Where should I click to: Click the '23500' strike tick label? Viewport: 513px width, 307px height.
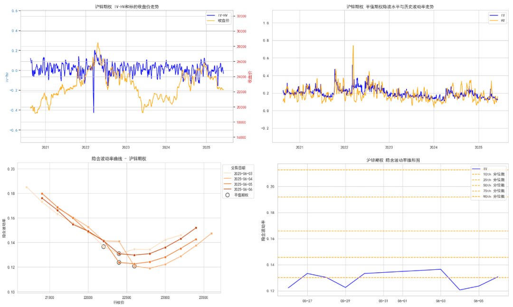click(203, 298)
